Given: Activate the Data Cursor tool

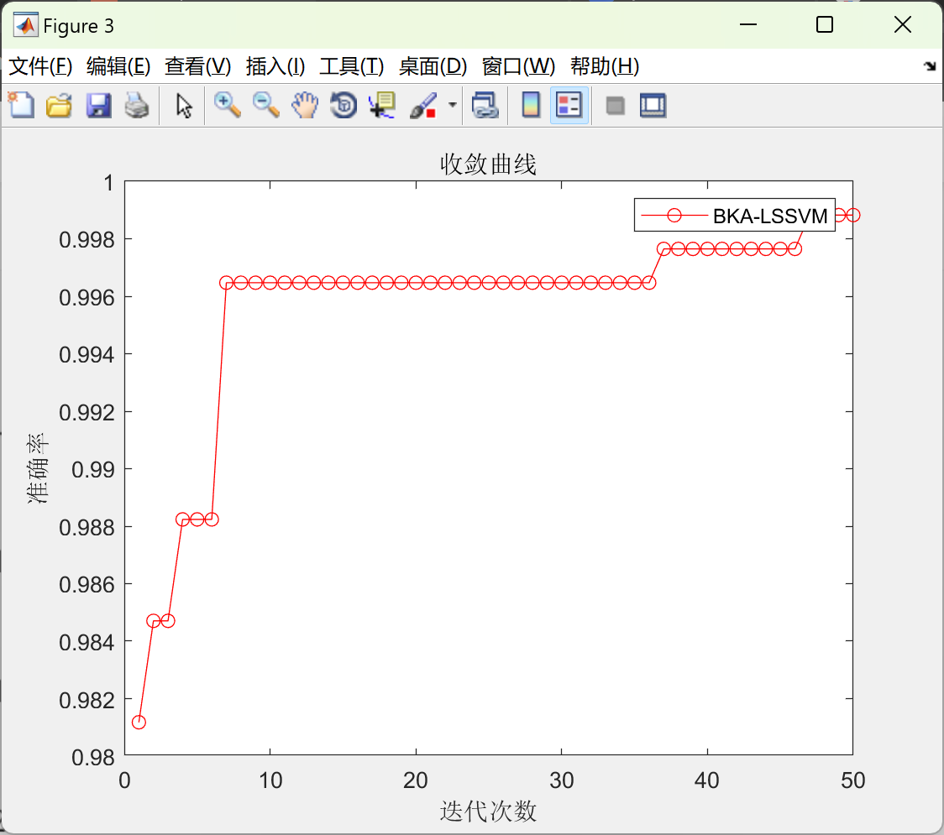Looking at the screenshot, I should coord(381,105).
